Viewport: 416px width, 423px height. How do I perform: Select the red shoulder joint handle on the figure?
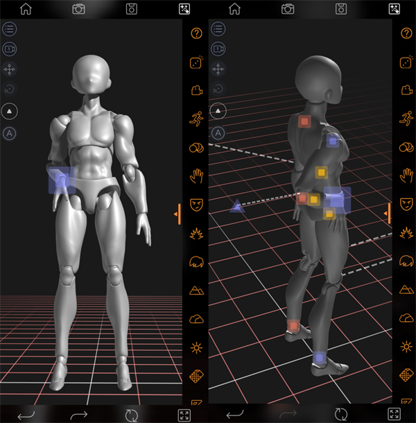tap(304, 122)
